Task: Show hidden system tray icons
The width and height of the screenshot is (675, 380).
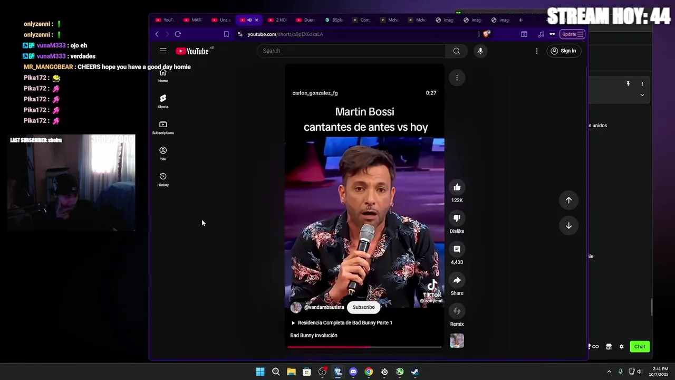Action: pyautogui.click(x=609, y=372)
